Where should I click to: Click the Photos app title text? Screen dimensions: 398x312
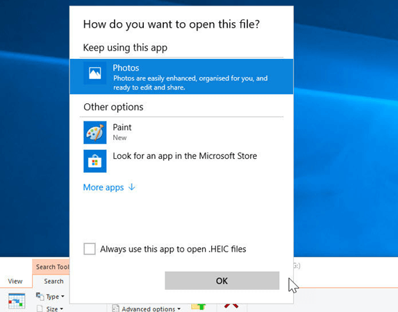(126, 68)
